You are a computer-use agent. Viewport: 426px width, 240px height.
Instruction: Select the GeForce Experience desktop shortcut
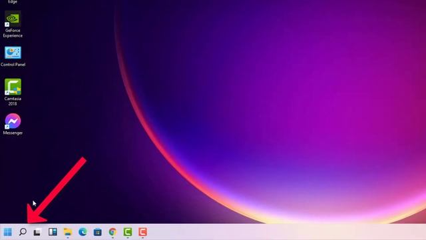(x=13, y=24)
